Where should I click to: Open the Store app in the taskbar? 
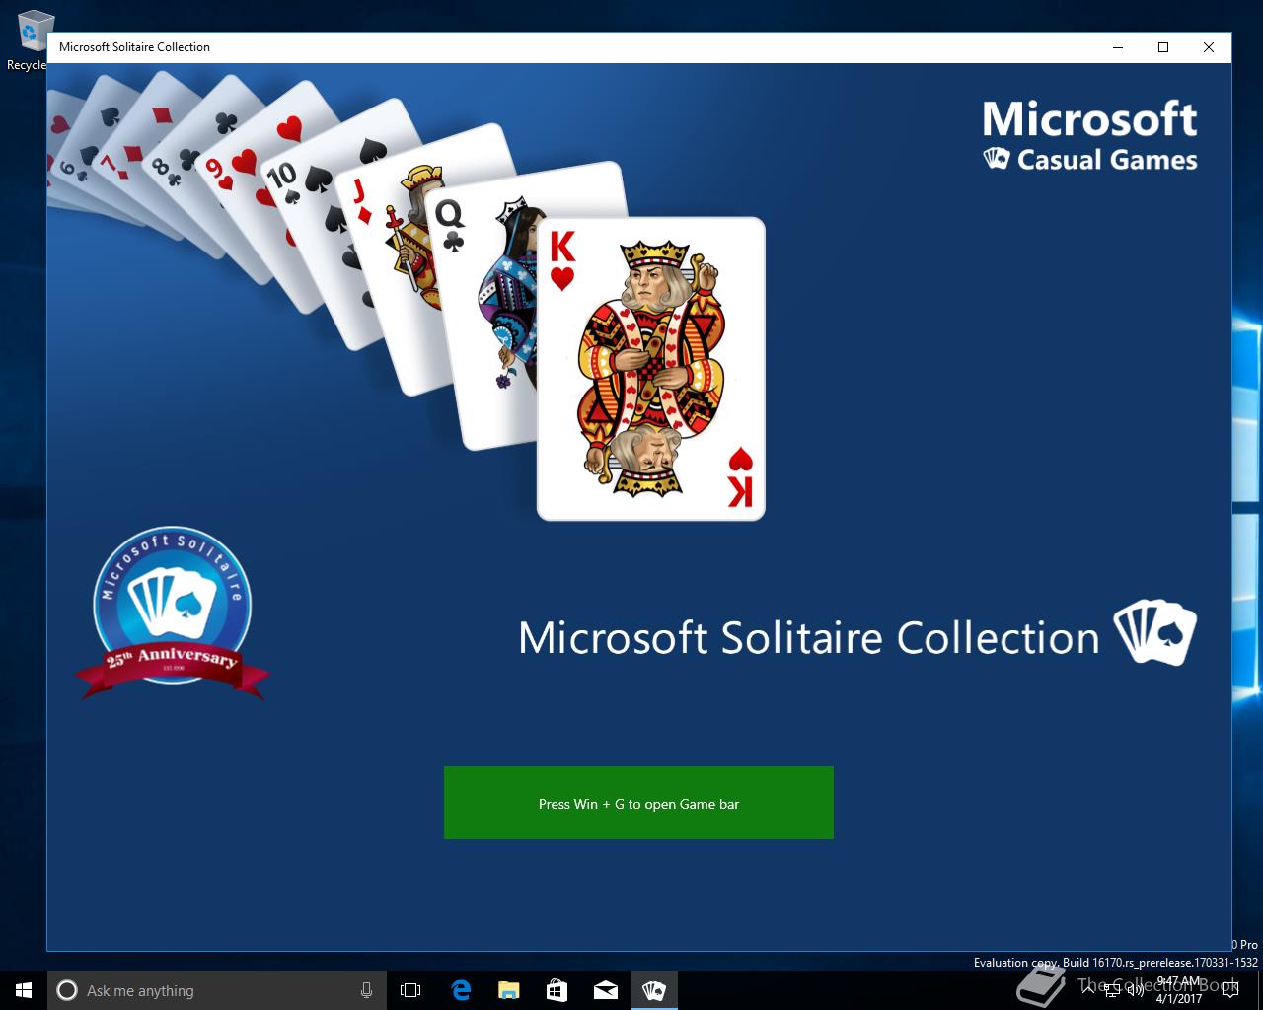click(557, 990)
